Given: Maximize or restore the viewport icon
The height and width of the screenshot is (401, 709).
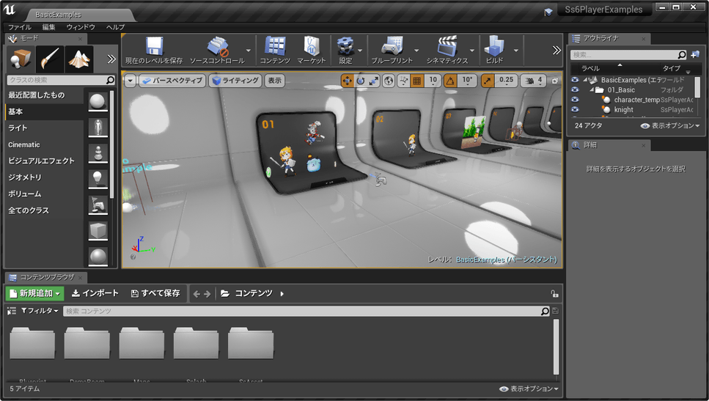Looking at the screenshot, I should coord(555,81).
